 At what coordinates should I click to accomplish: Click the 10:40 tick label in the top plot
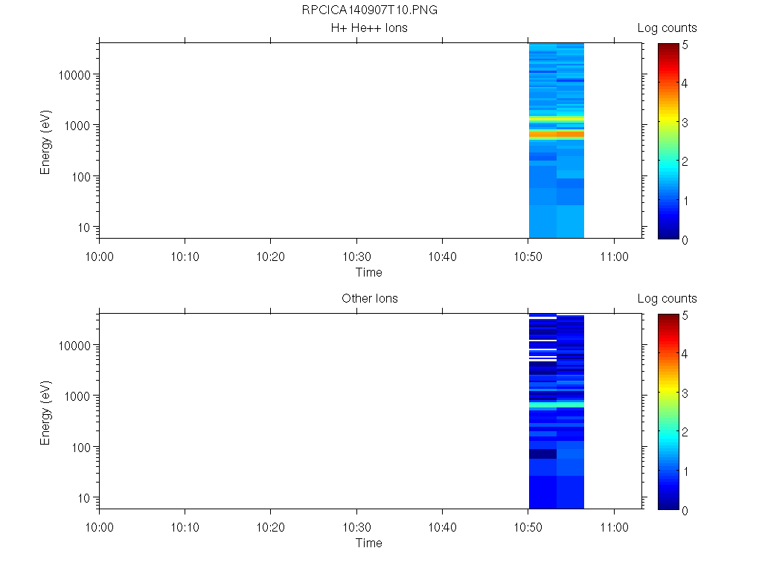click(x=442, y=257)
